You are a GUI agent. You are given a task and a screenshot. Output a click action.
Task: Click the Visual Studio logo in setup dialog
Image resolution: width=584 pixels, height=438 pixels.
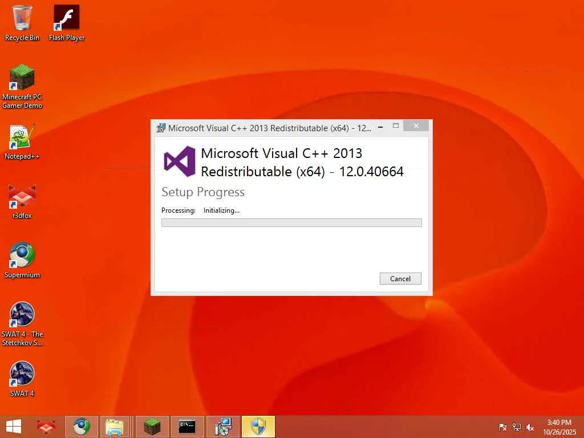point(180,161)
